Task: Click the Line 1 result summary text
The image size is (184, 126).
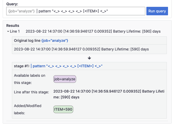Action: [93, 31]
